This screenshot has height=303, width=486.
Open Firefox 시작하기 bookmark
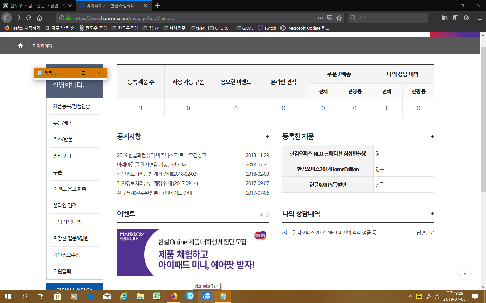click(22, 28)
